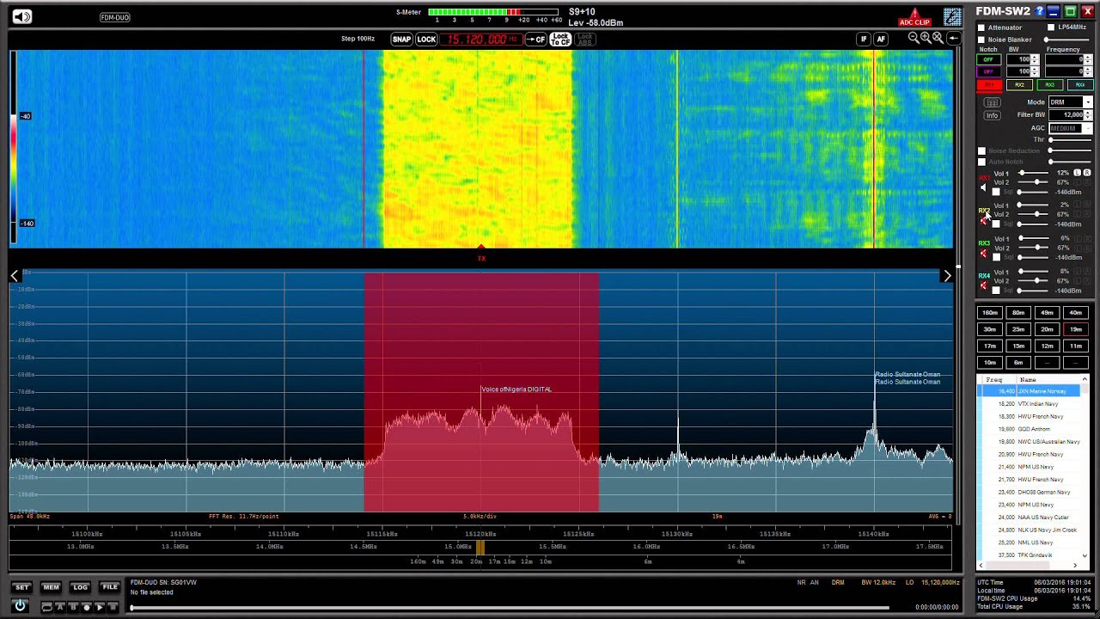Zoom out the spectrum with minus magnifier
The image size is (1100, 619).
[x=914, y=38]
